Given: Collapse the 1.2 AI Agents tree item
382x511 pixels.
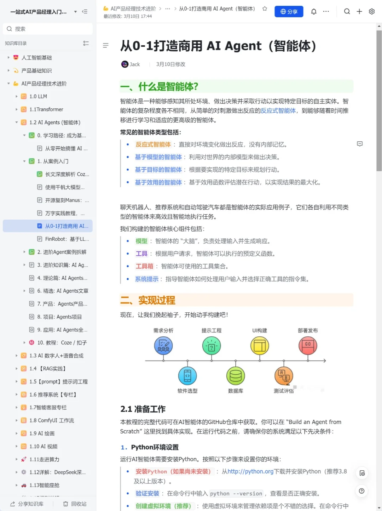Looking at the screenshot, I should coord(16,122).
